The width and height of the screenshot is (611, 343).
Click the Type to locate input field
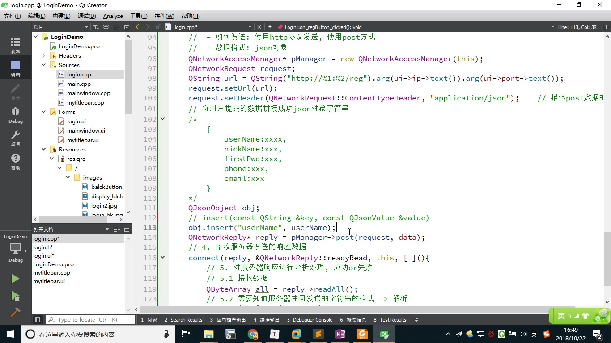tap(89, 319)
